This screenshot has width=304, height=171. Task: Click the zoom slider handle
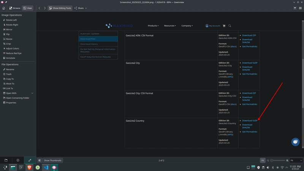(272, 160)
